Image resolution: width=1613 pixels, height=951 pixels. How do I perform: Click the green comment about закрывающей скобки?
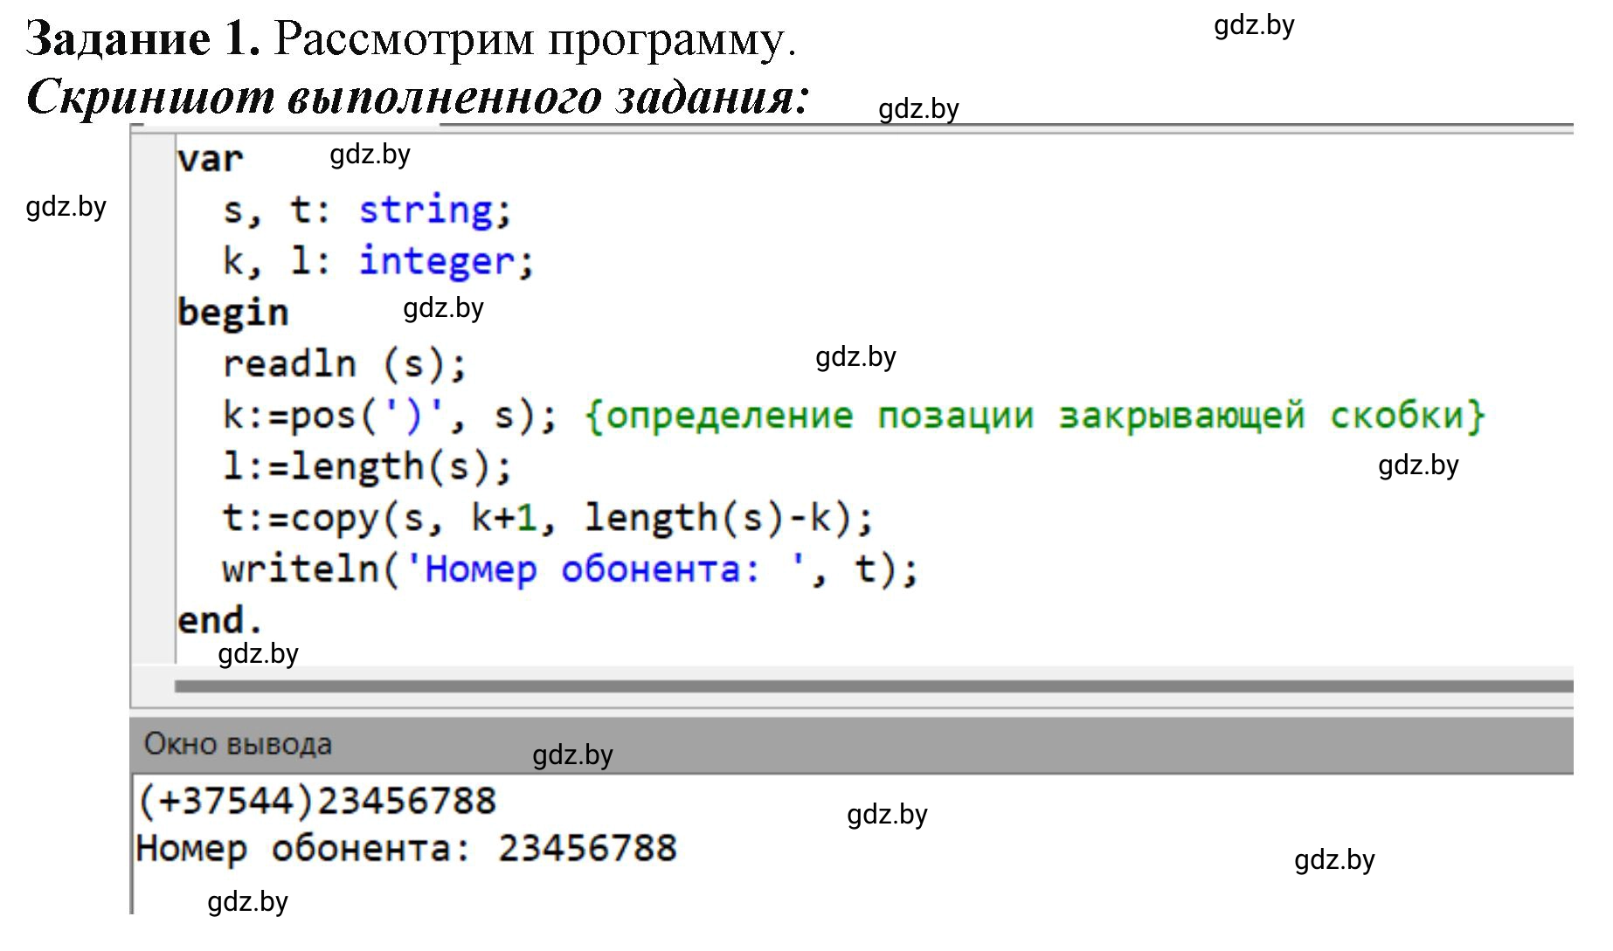(x=1035, y=416)
